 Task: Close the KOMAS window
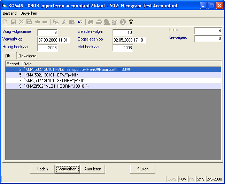pyautogui.click(x=219, y=6)
